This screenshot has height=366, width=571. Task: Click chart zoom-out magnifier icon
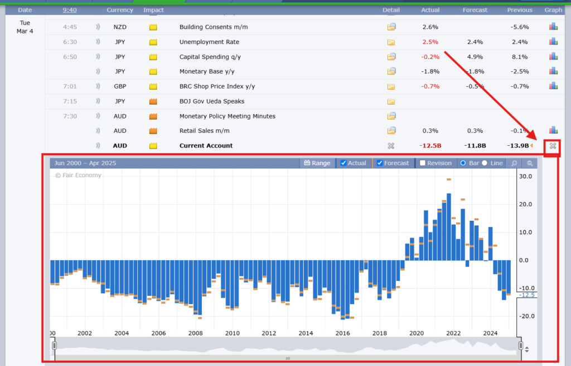(x=530, y=163)
